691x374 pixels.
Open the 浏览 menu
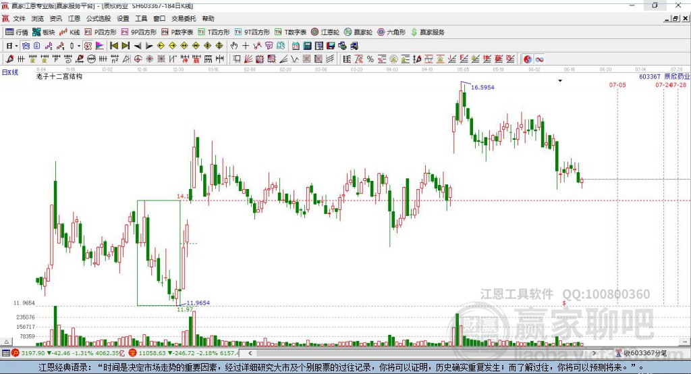tap(38, 18)
